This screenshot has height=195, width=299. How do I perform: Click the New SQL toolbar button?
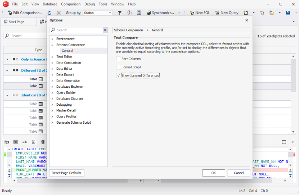coord(199,13)
